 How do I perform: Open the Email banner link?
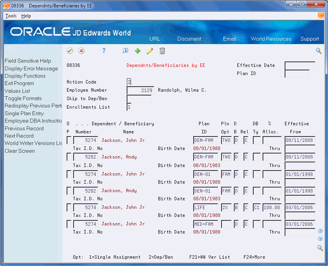230,39
